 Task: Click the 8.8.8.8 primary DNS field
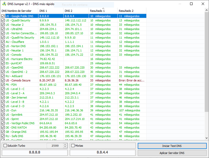35,153
